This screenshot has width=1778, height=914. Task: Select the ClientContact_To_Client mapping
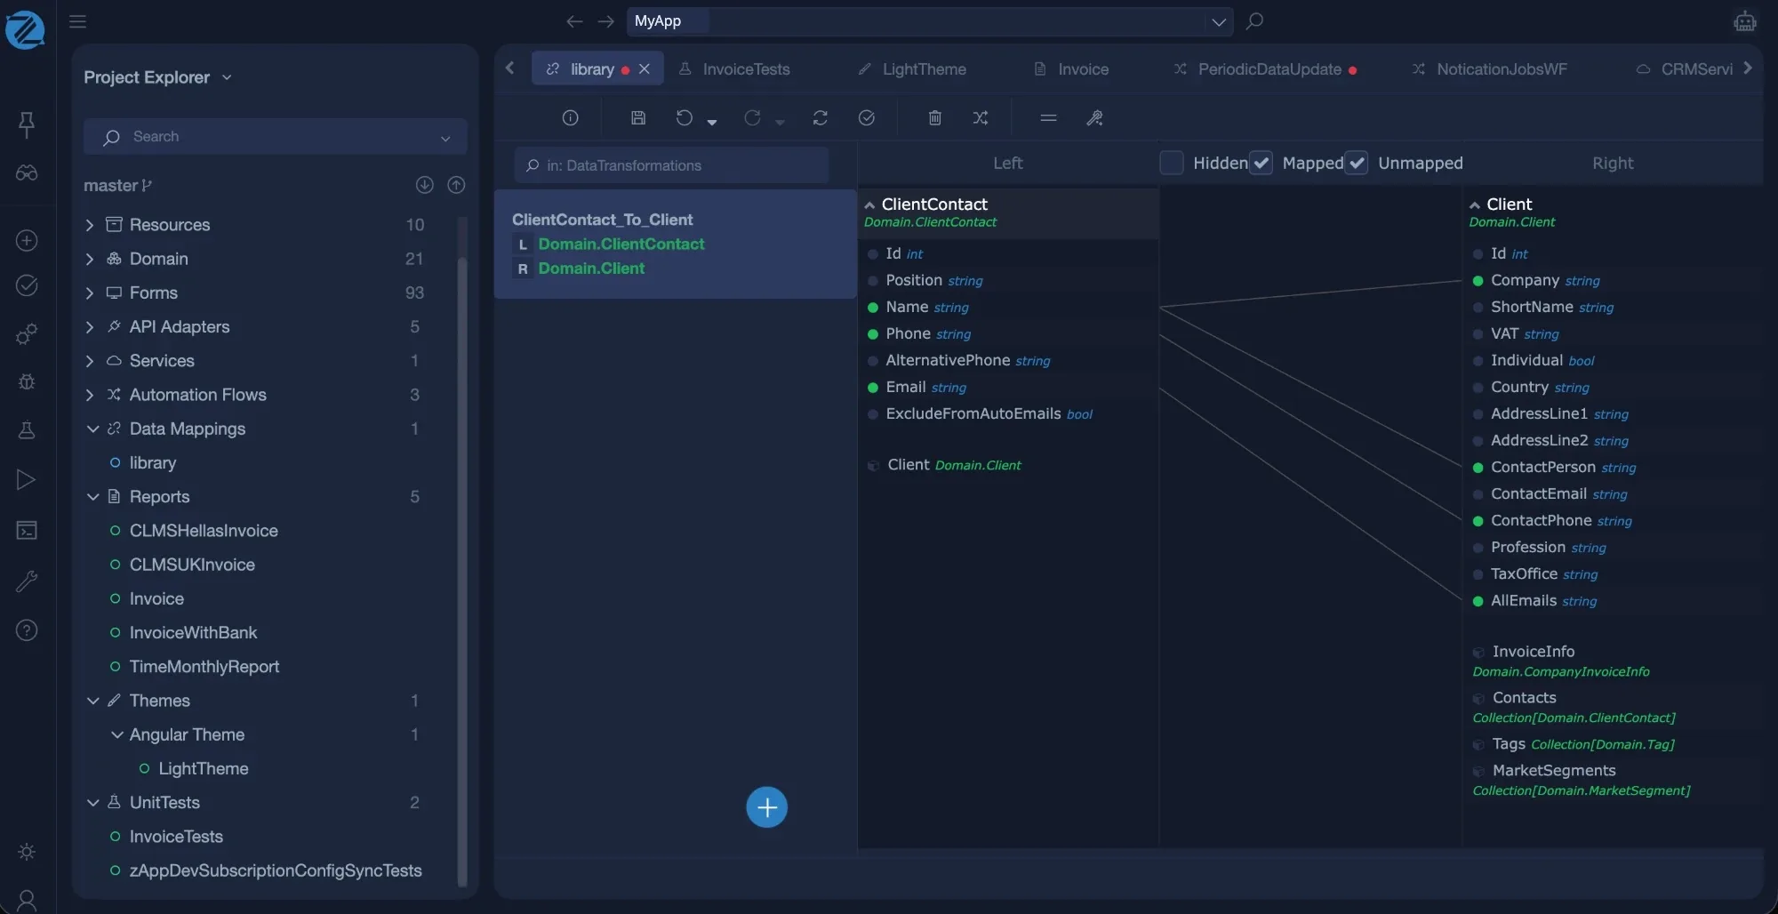(x=675, y=244)
